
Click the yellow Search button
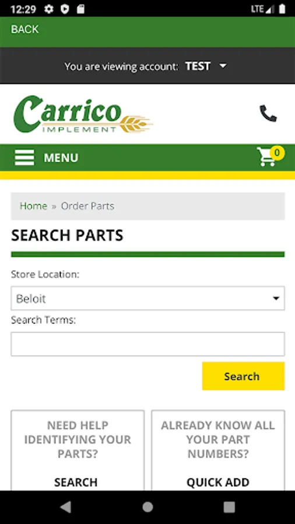tap(243, 376)
